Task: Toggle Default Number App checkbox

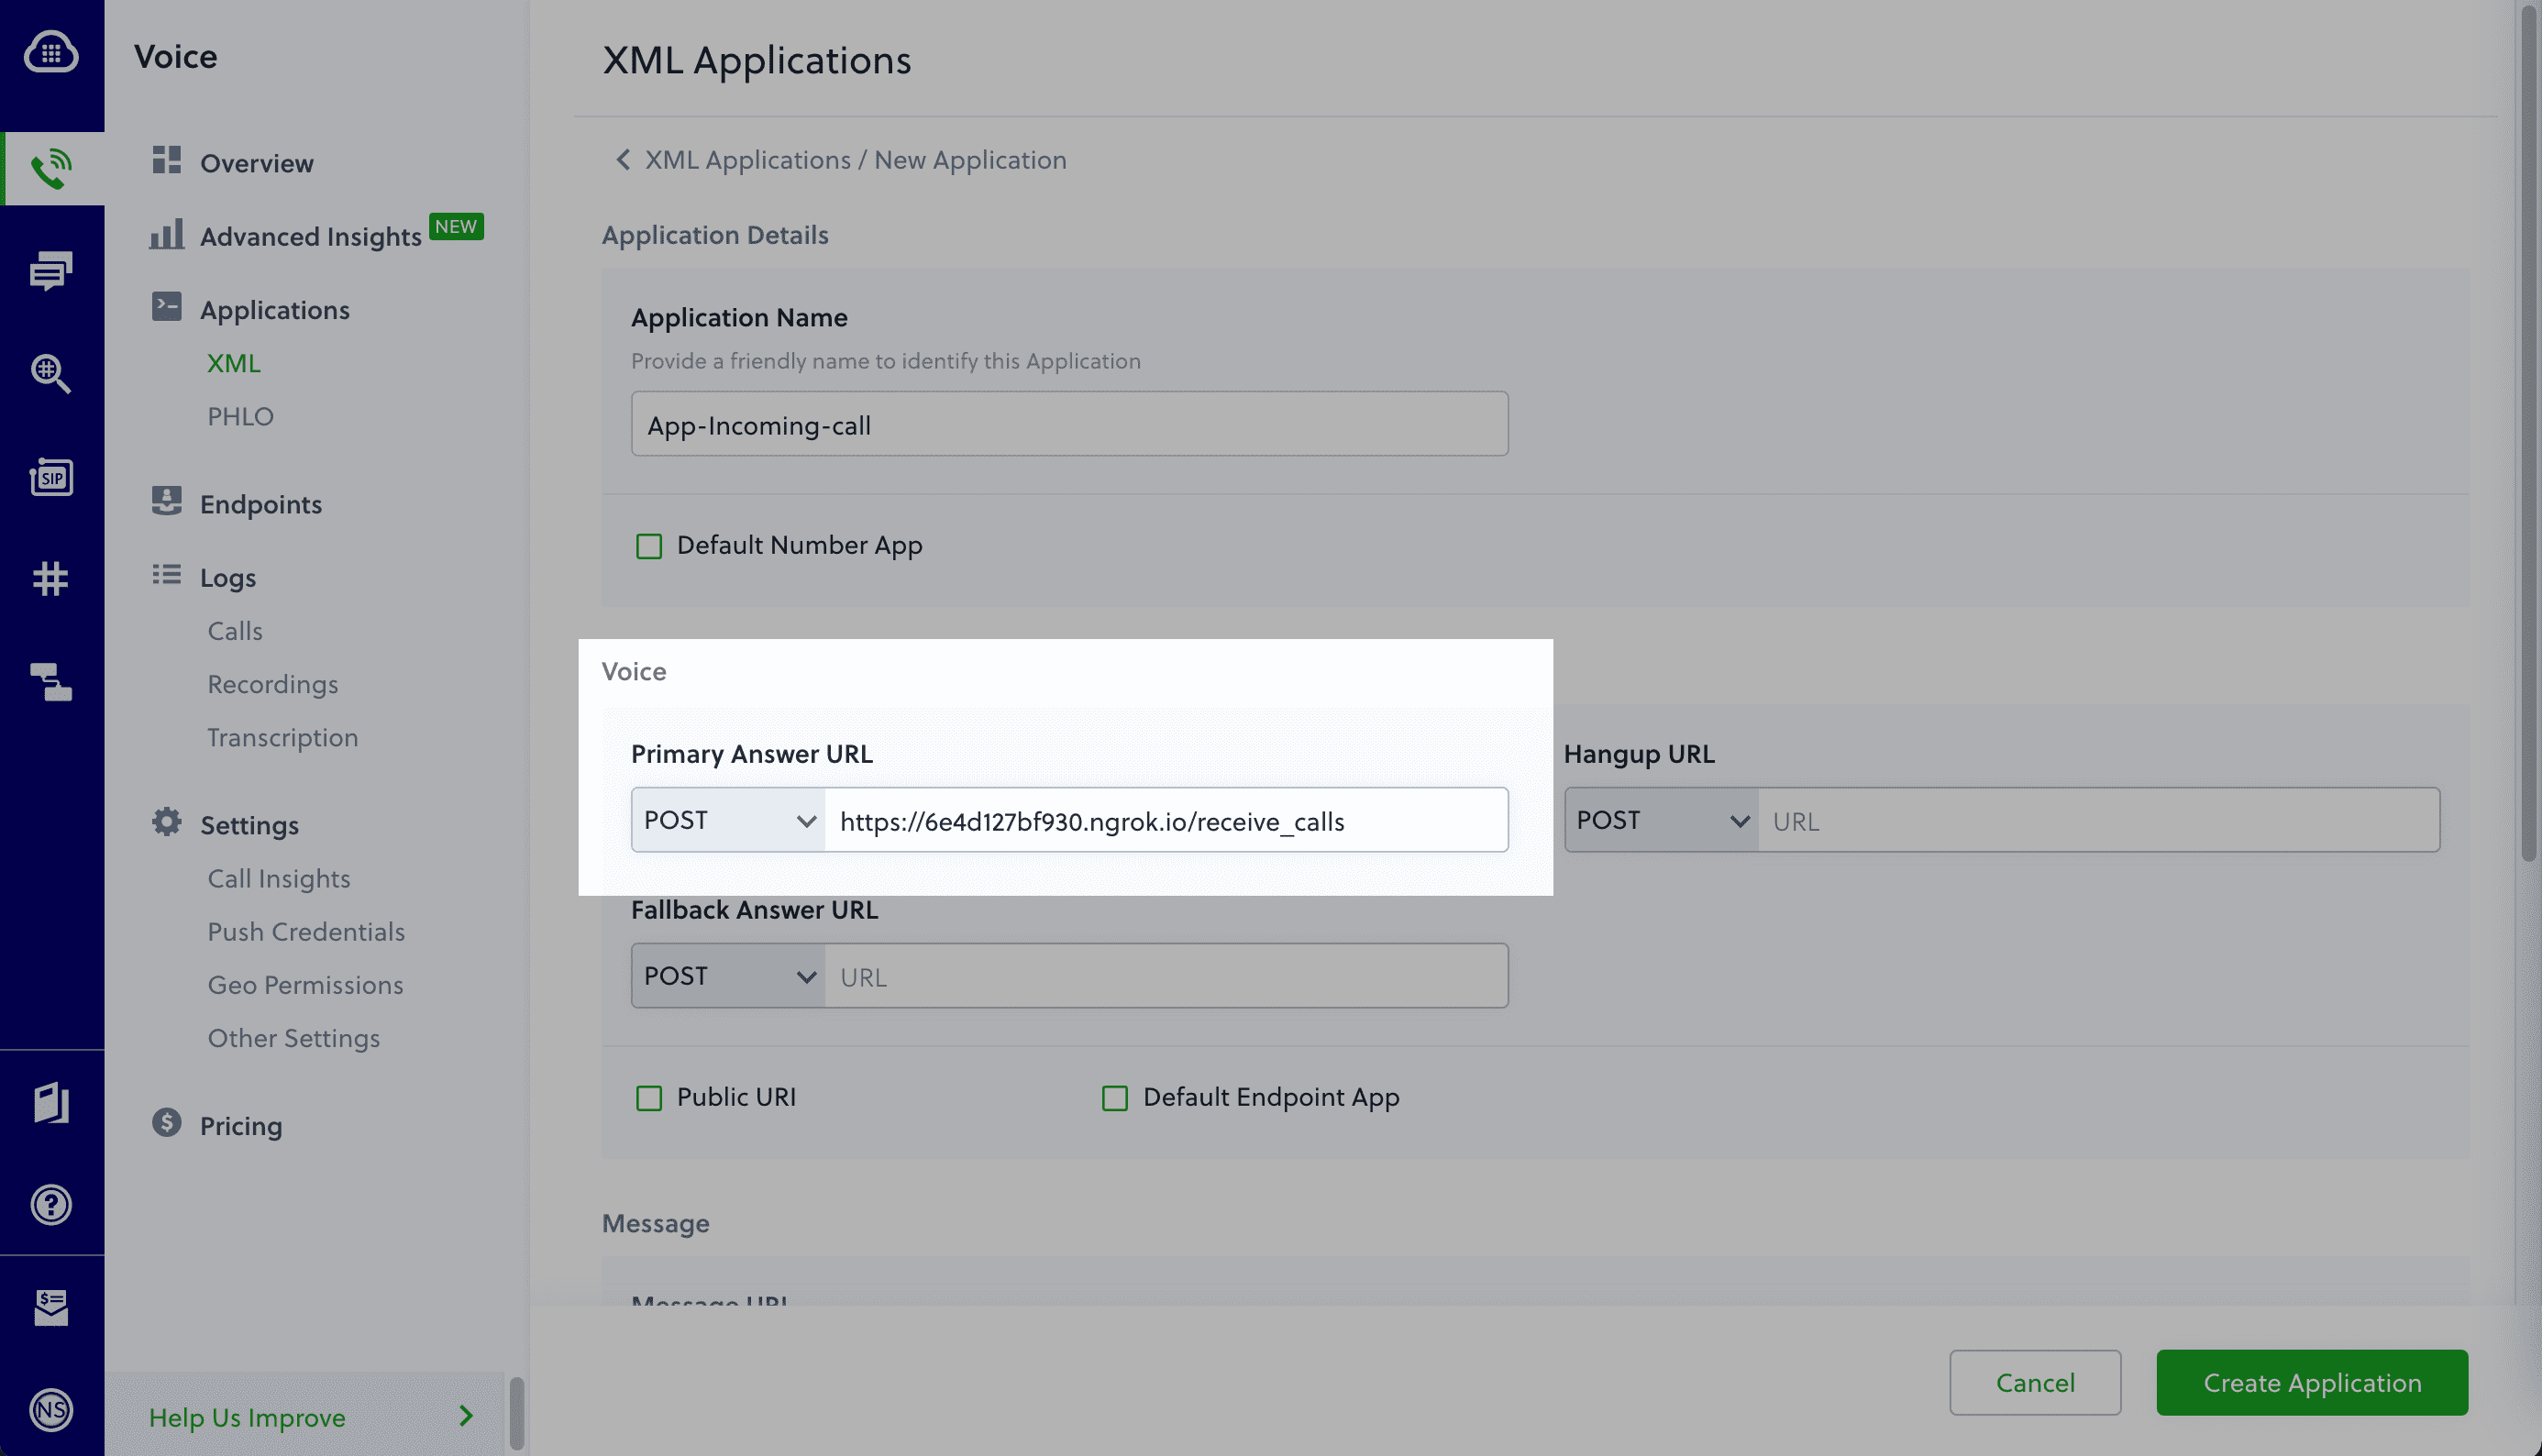Action: 647,545
